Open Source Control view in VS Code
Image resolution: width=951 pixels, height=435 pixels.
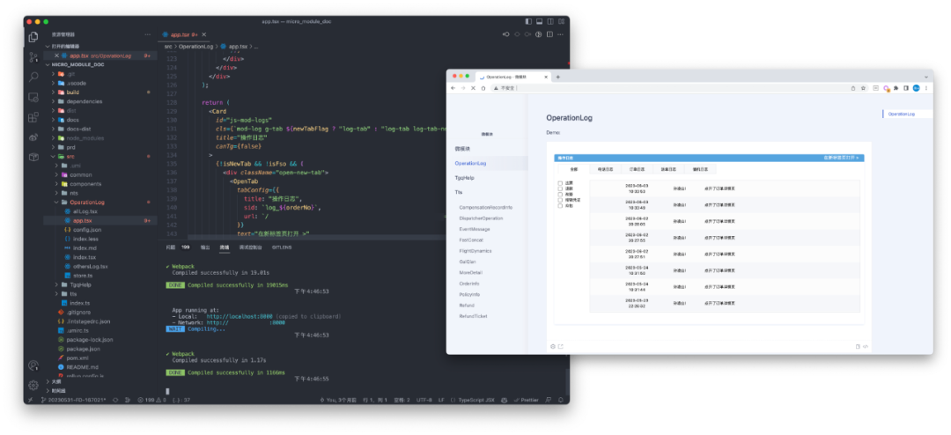33,57
